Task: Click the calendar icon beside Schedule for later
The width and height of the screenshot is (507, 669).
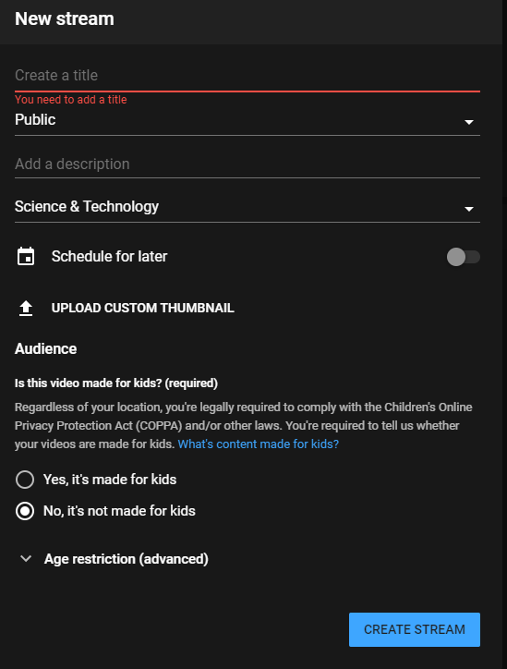Action: [x=26, y=257]
